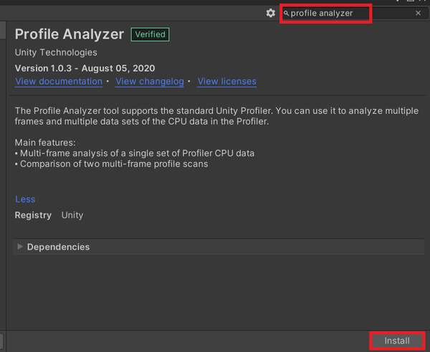The width and height of the screenshot is (430, 352).
Task: Click the package description paragraph
Action: click(215, 116)
